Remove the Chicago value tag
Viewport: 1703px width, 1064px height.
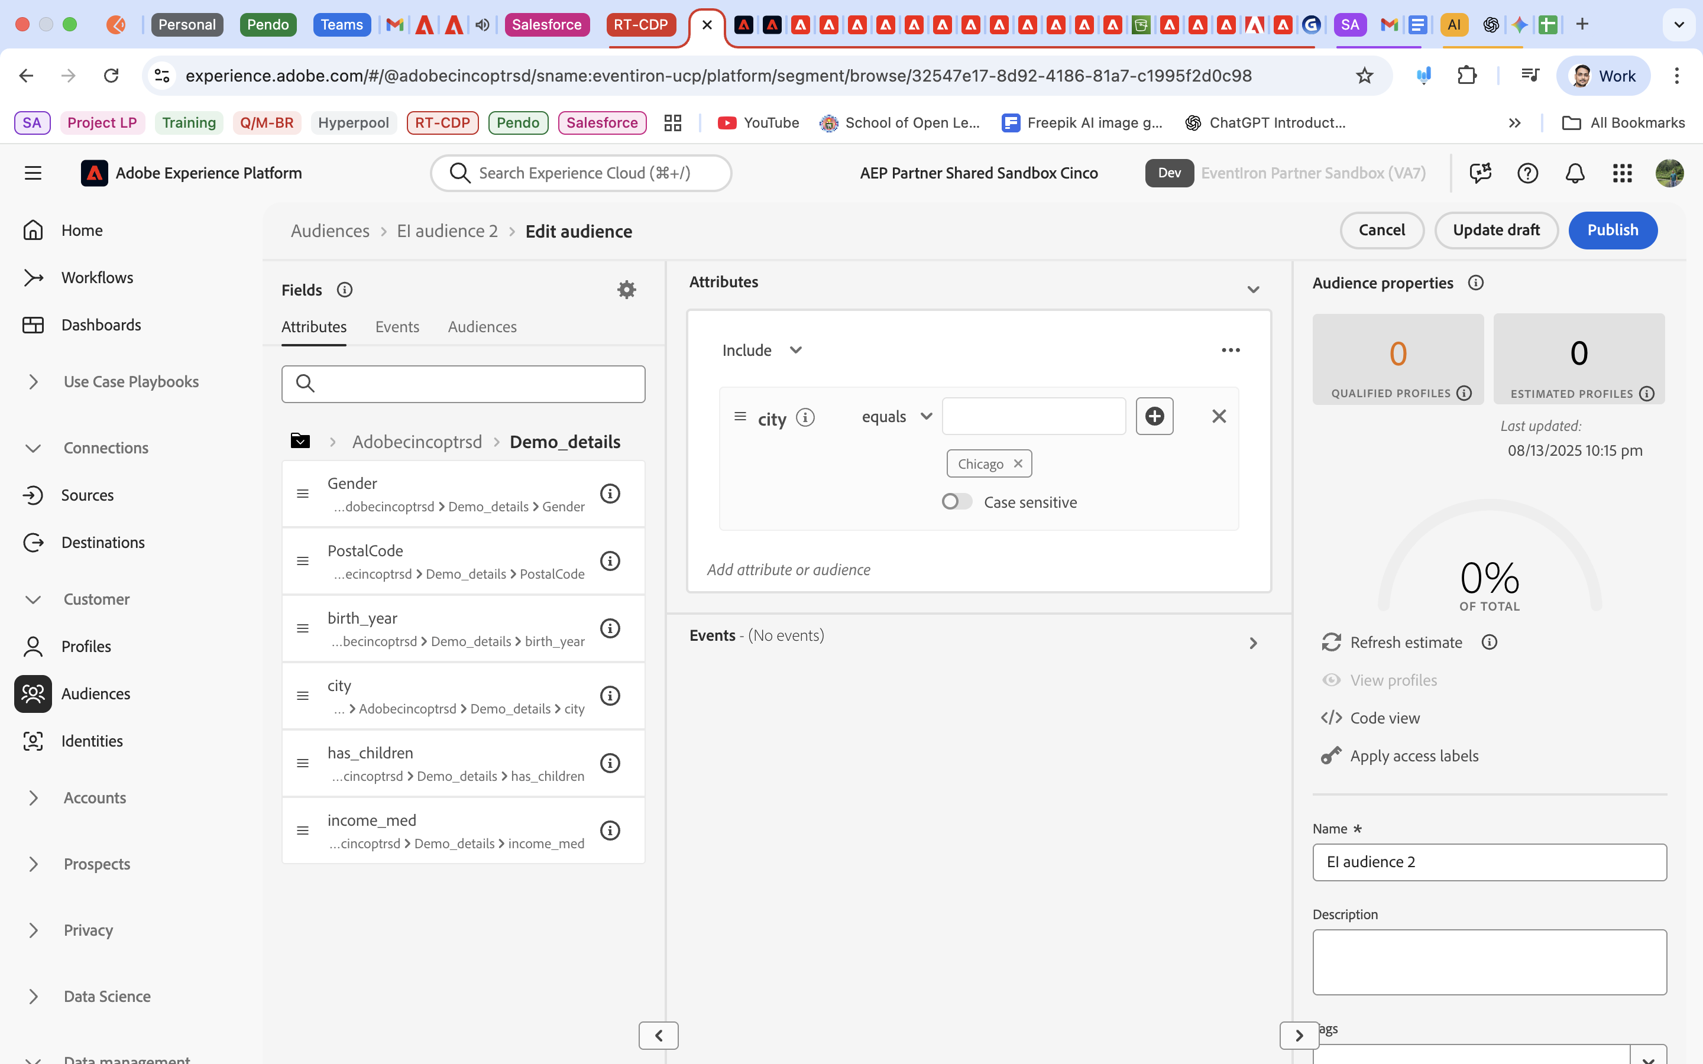point(1018,464)
